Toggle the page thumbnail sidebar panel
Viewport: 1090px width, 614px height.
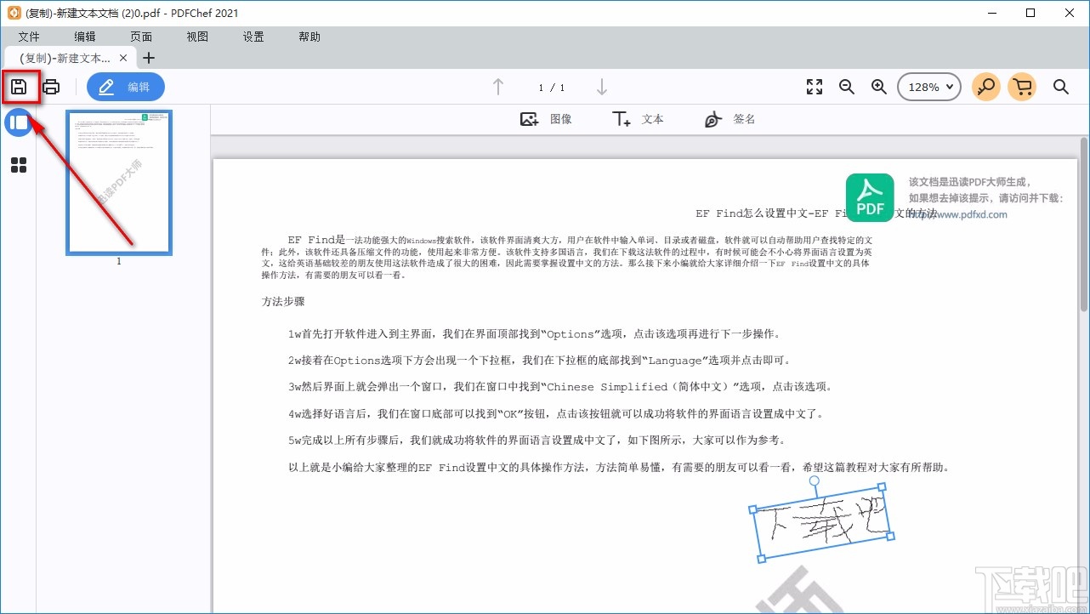tap(19, 122)
